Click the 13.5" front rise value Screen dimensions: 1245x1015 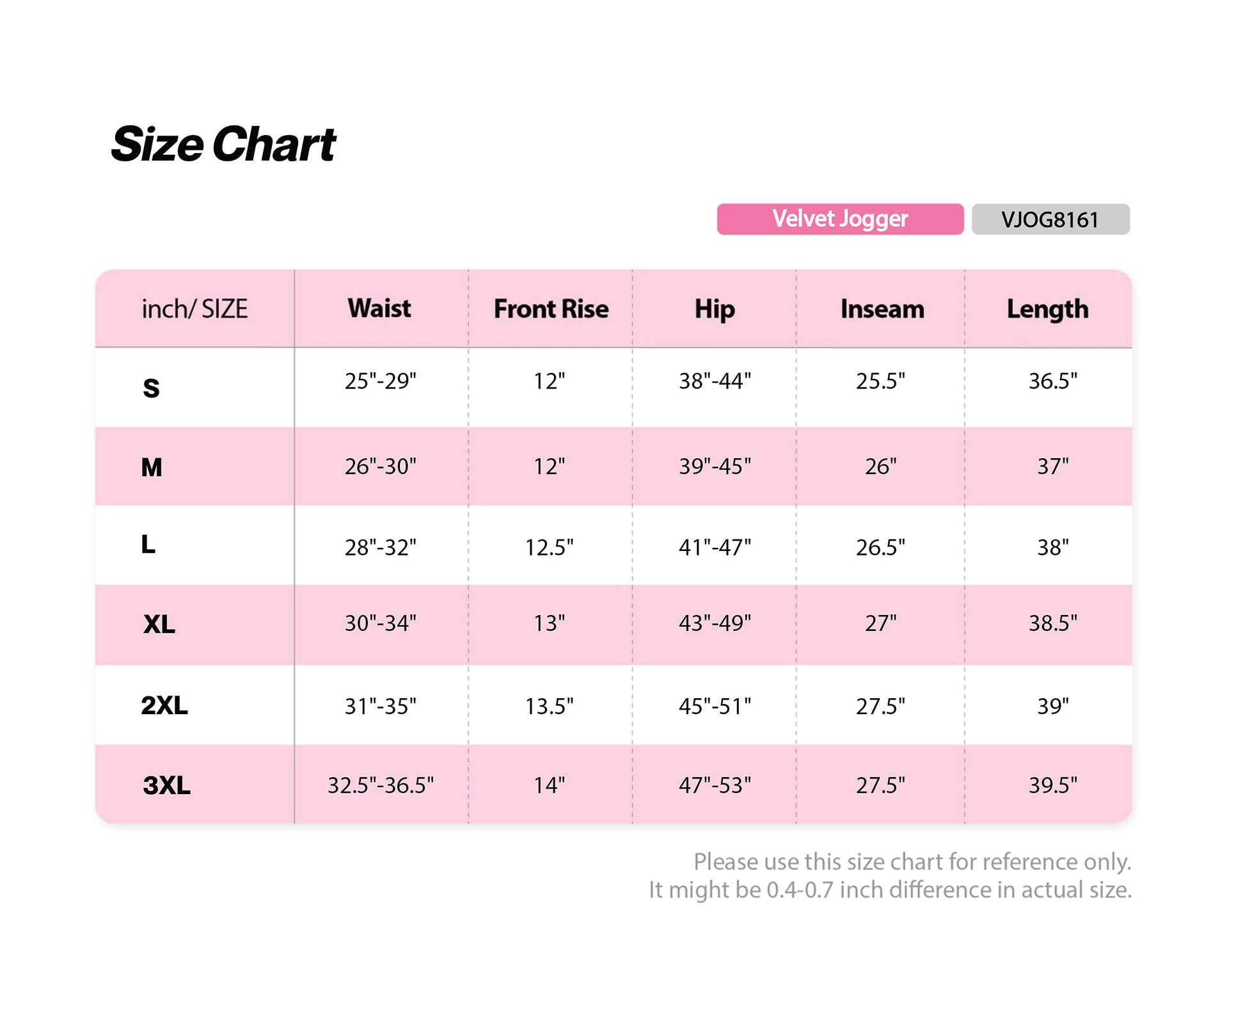click(549, 706)
